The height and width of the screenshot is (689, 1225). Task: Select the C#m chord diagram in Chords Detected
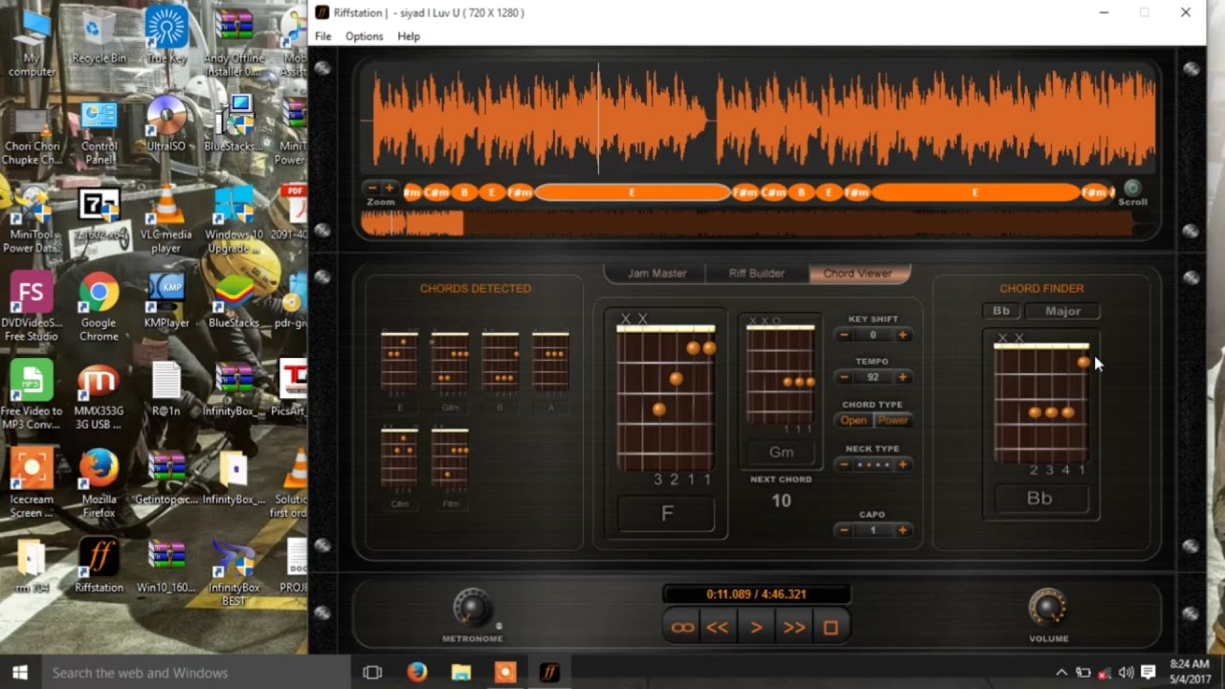point(399,467)
